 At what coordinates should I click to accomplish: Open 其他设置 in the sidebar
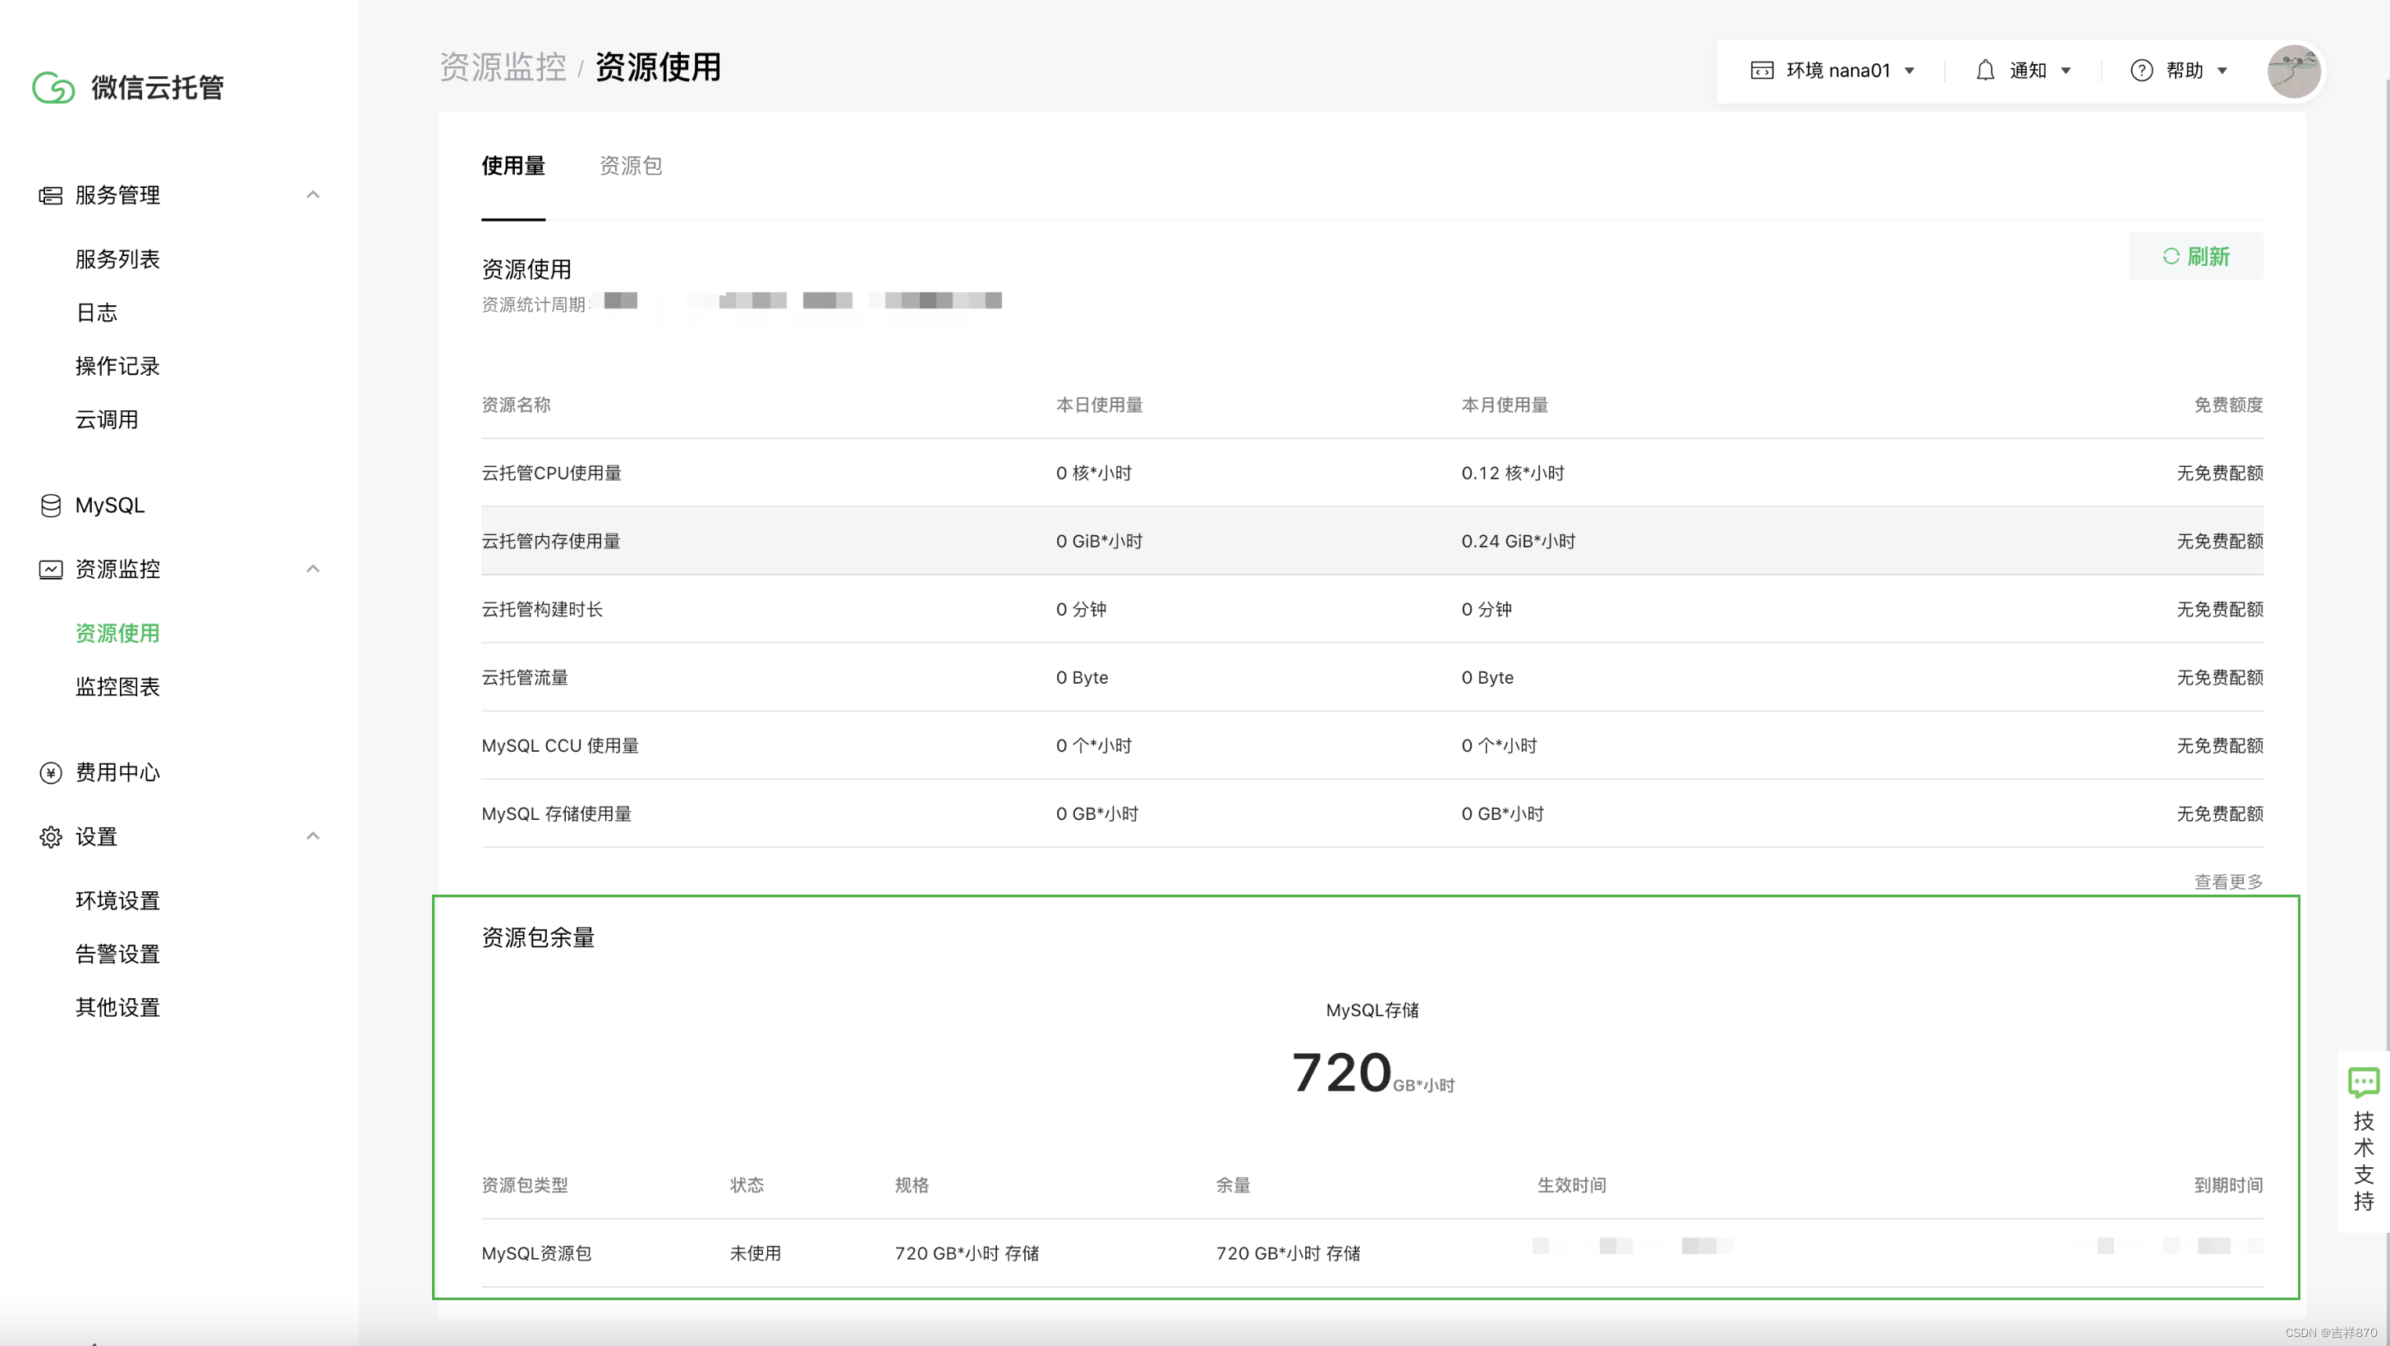pos(117,1008)
